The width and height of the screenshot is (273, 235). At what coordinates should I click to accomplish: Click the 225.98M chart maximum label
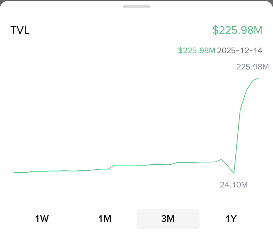pyautogui.click(x=253, y=67)
